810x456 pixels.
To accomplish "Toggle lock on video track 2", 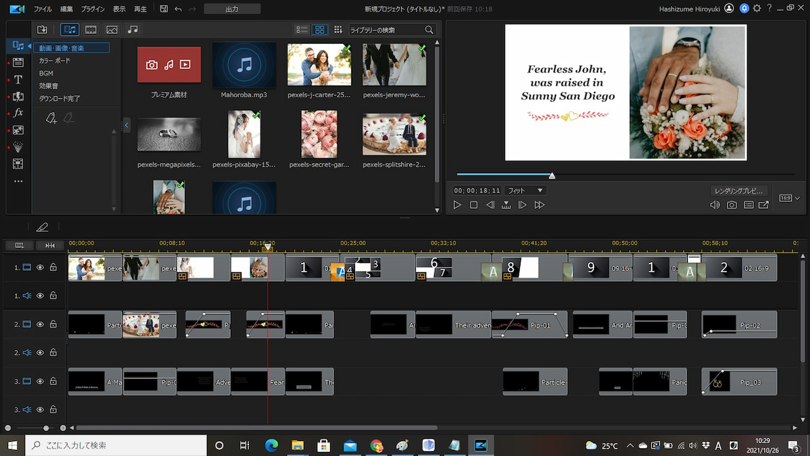I will (x=53, y=324).
